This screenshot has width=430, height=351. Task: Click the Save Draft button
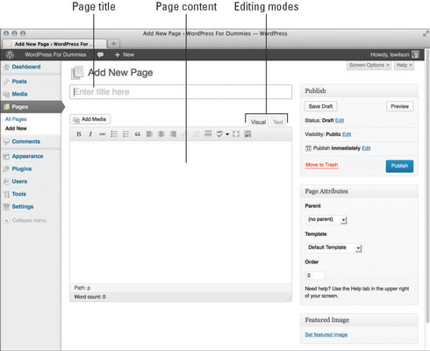[320, 106]
